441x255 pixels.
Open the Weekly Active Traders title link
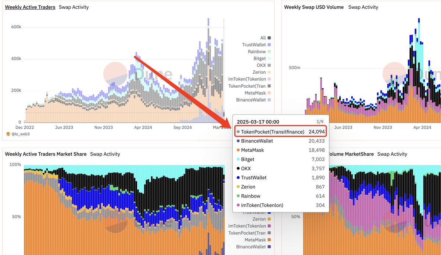click(30, 7)
